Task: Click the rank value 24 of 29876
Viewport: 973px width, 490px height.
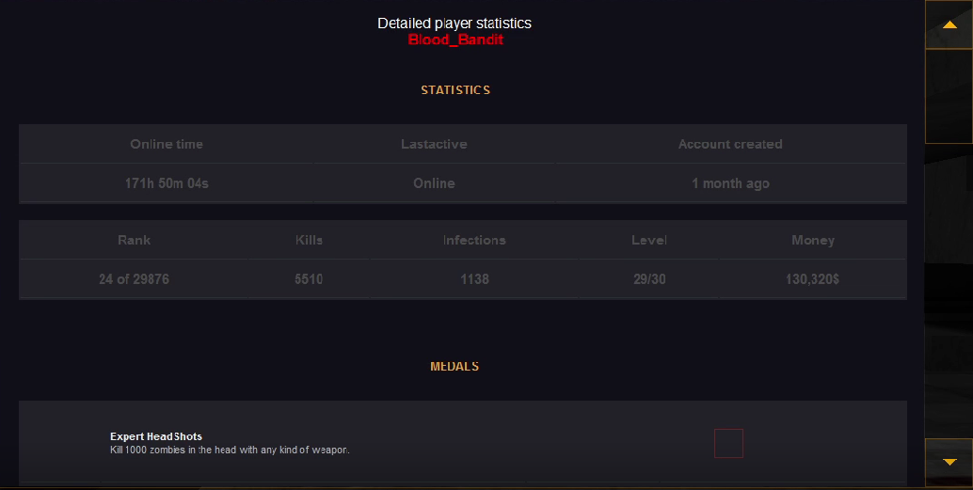Action: click(x=134, y=279)
